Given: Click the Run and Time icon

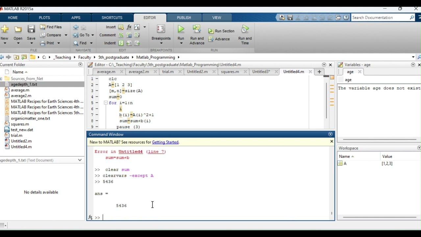Looking at the screenshot, I should 245,29.
